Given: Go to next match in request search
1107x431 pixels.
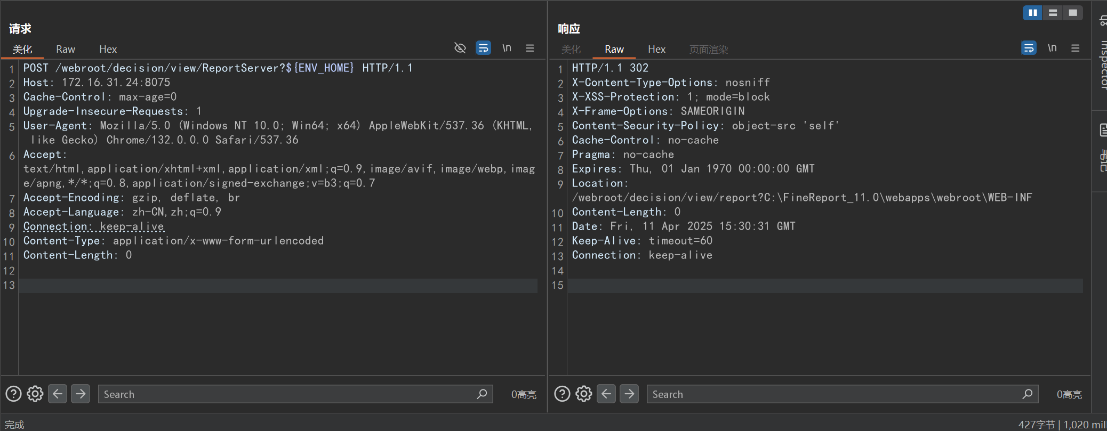Looking at the screenshot, I should (81, 394).
